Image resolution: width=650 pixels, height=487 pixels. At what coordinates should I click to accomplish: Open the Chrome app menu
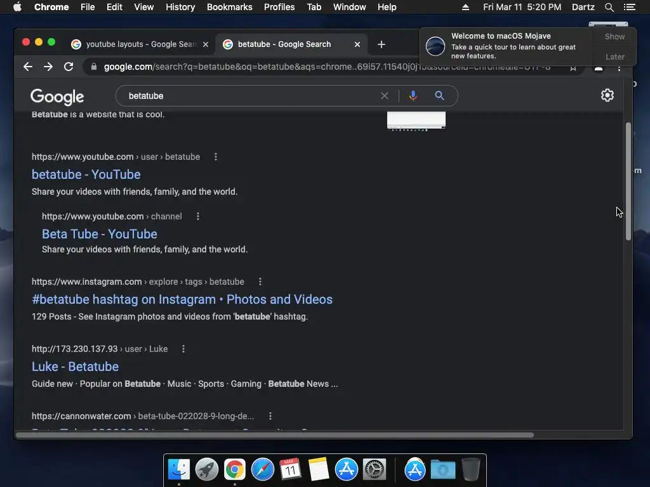click(51, 7)
